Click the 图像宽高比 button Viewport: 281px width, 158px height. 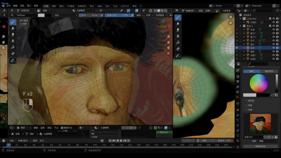coord(260,146)
